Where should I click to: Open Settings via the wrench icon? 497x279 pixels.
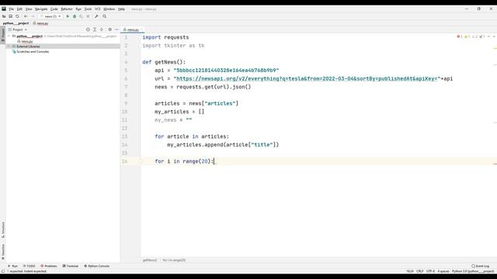click(96, 16)
